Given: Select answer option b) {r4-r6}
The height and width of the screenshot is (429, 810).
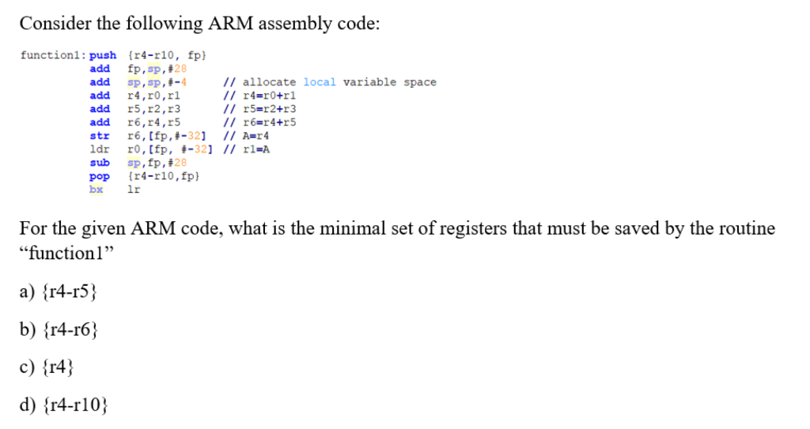Looking at the screenshot, I should (59, 329).
